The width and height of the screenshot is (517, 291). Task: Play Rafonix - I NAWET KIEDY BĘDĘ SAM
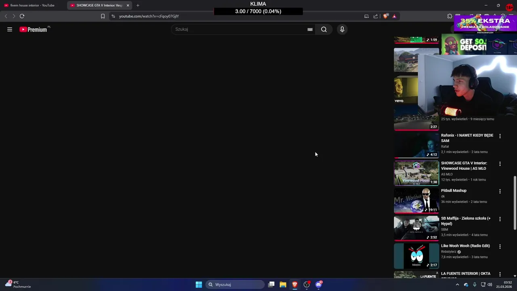tap(467, 138)
